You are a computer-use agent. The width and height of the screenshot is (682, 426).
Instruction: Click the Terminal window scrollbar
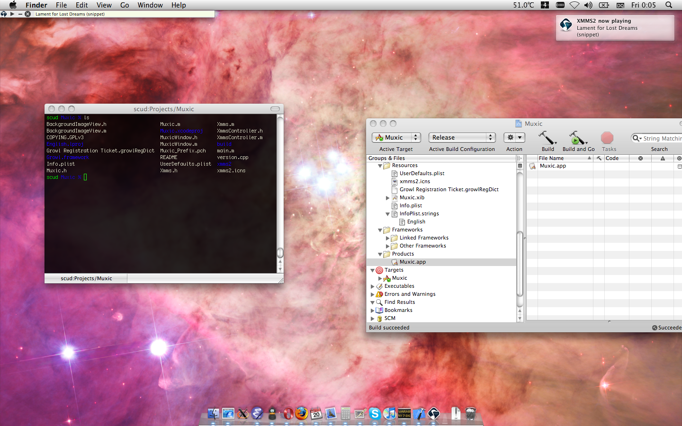(280, 252)
